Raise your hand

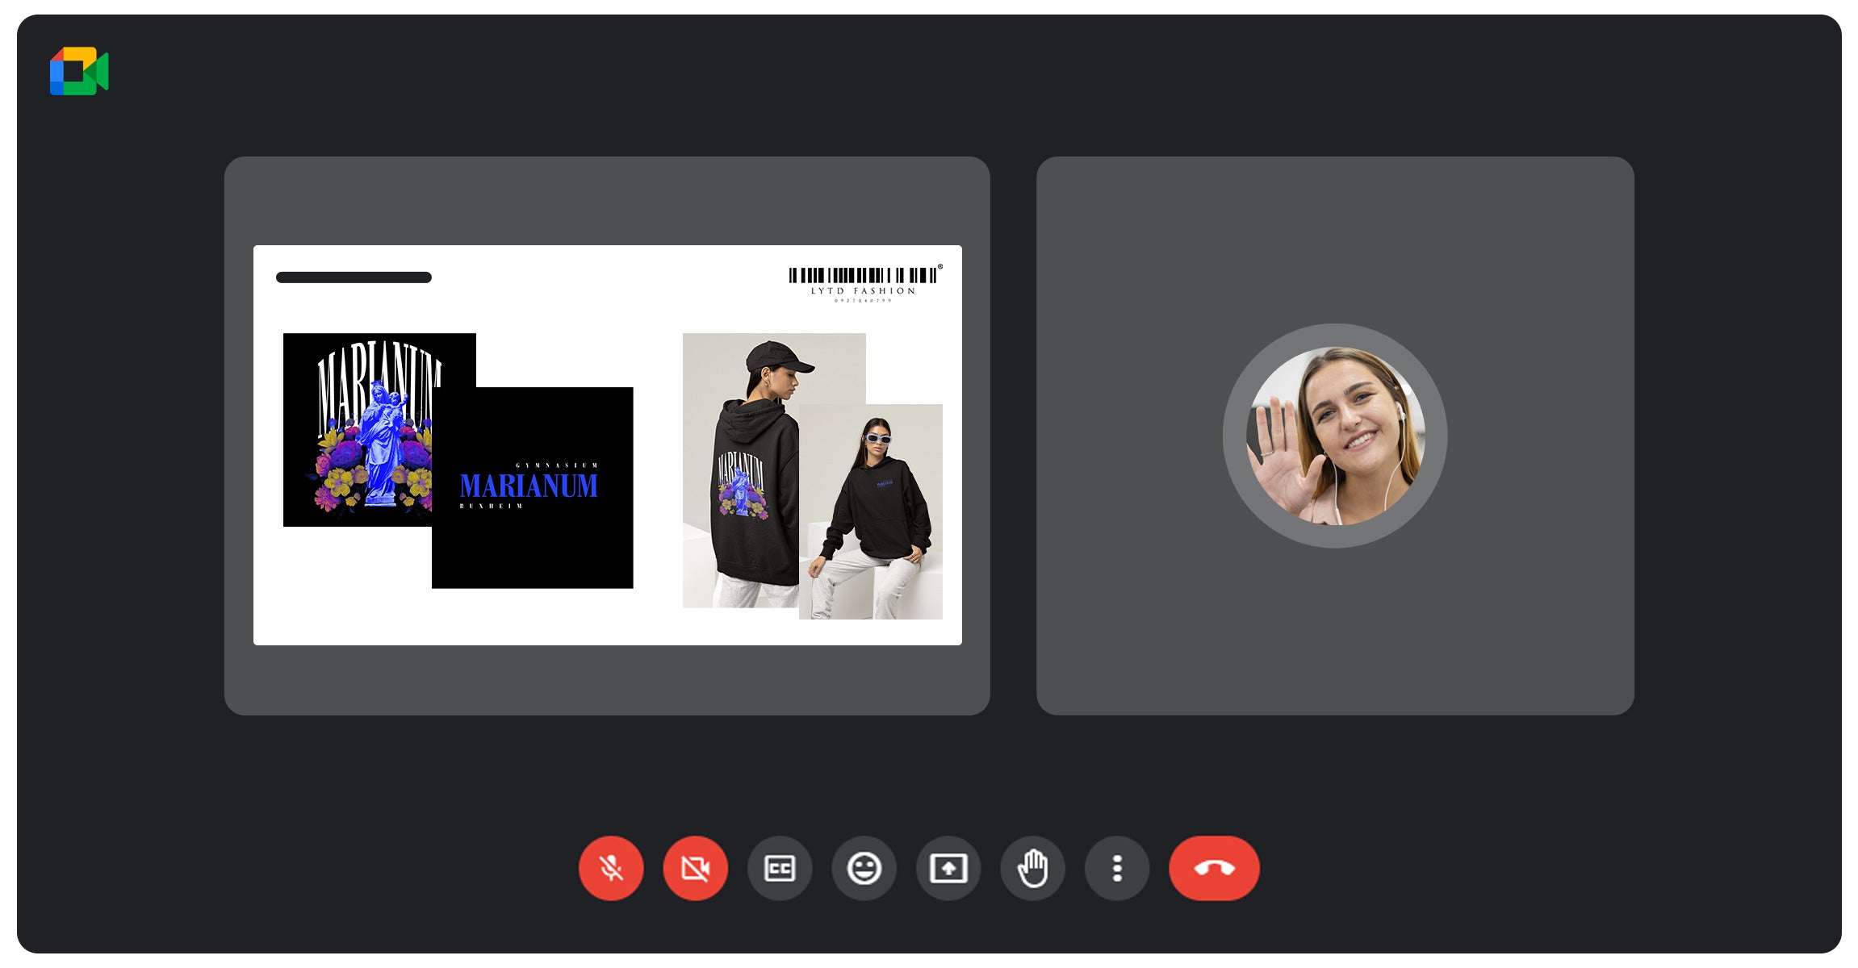coord(1032,868)
